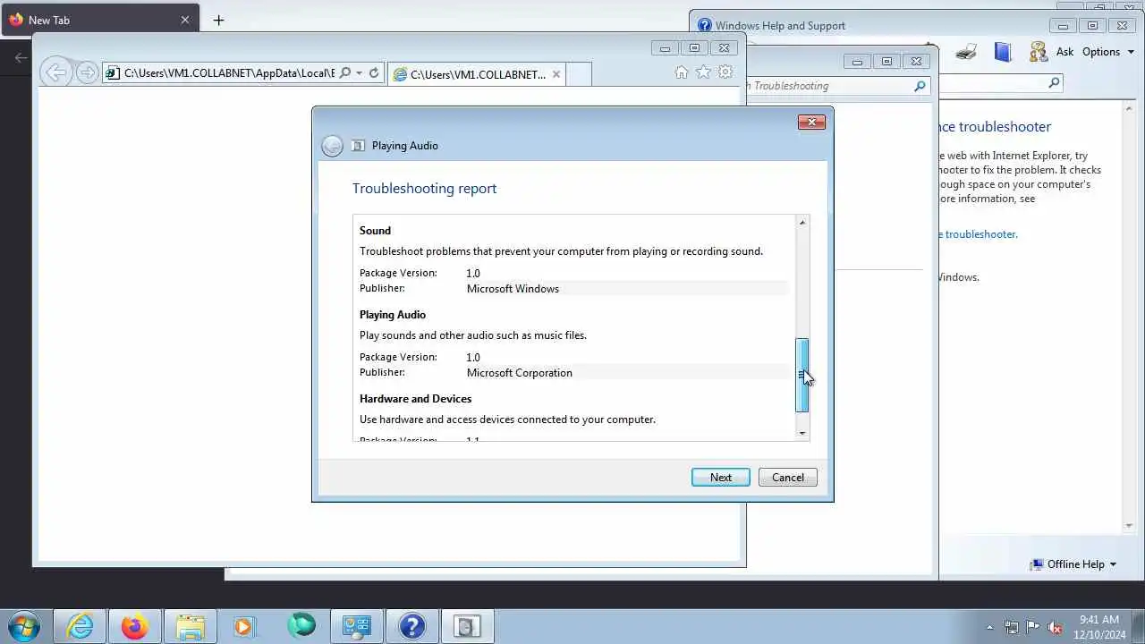The height and width of the screenshot is (644, 1145).
Task: Open the IE Favorites star icon
Action: click(703, 72)
